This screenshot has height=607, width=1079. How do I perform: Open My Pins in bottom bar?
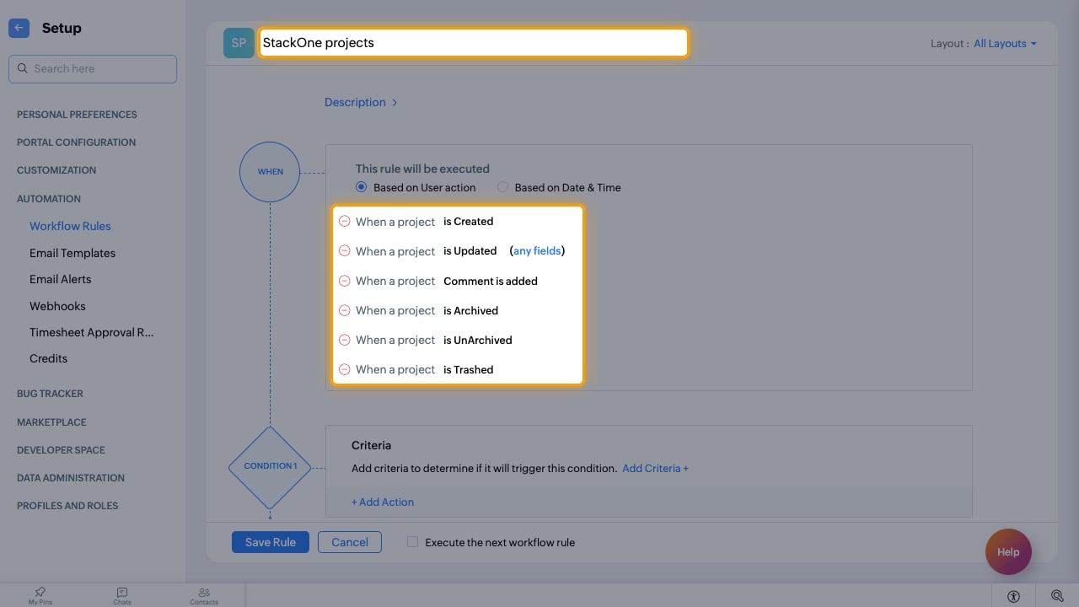40,595
